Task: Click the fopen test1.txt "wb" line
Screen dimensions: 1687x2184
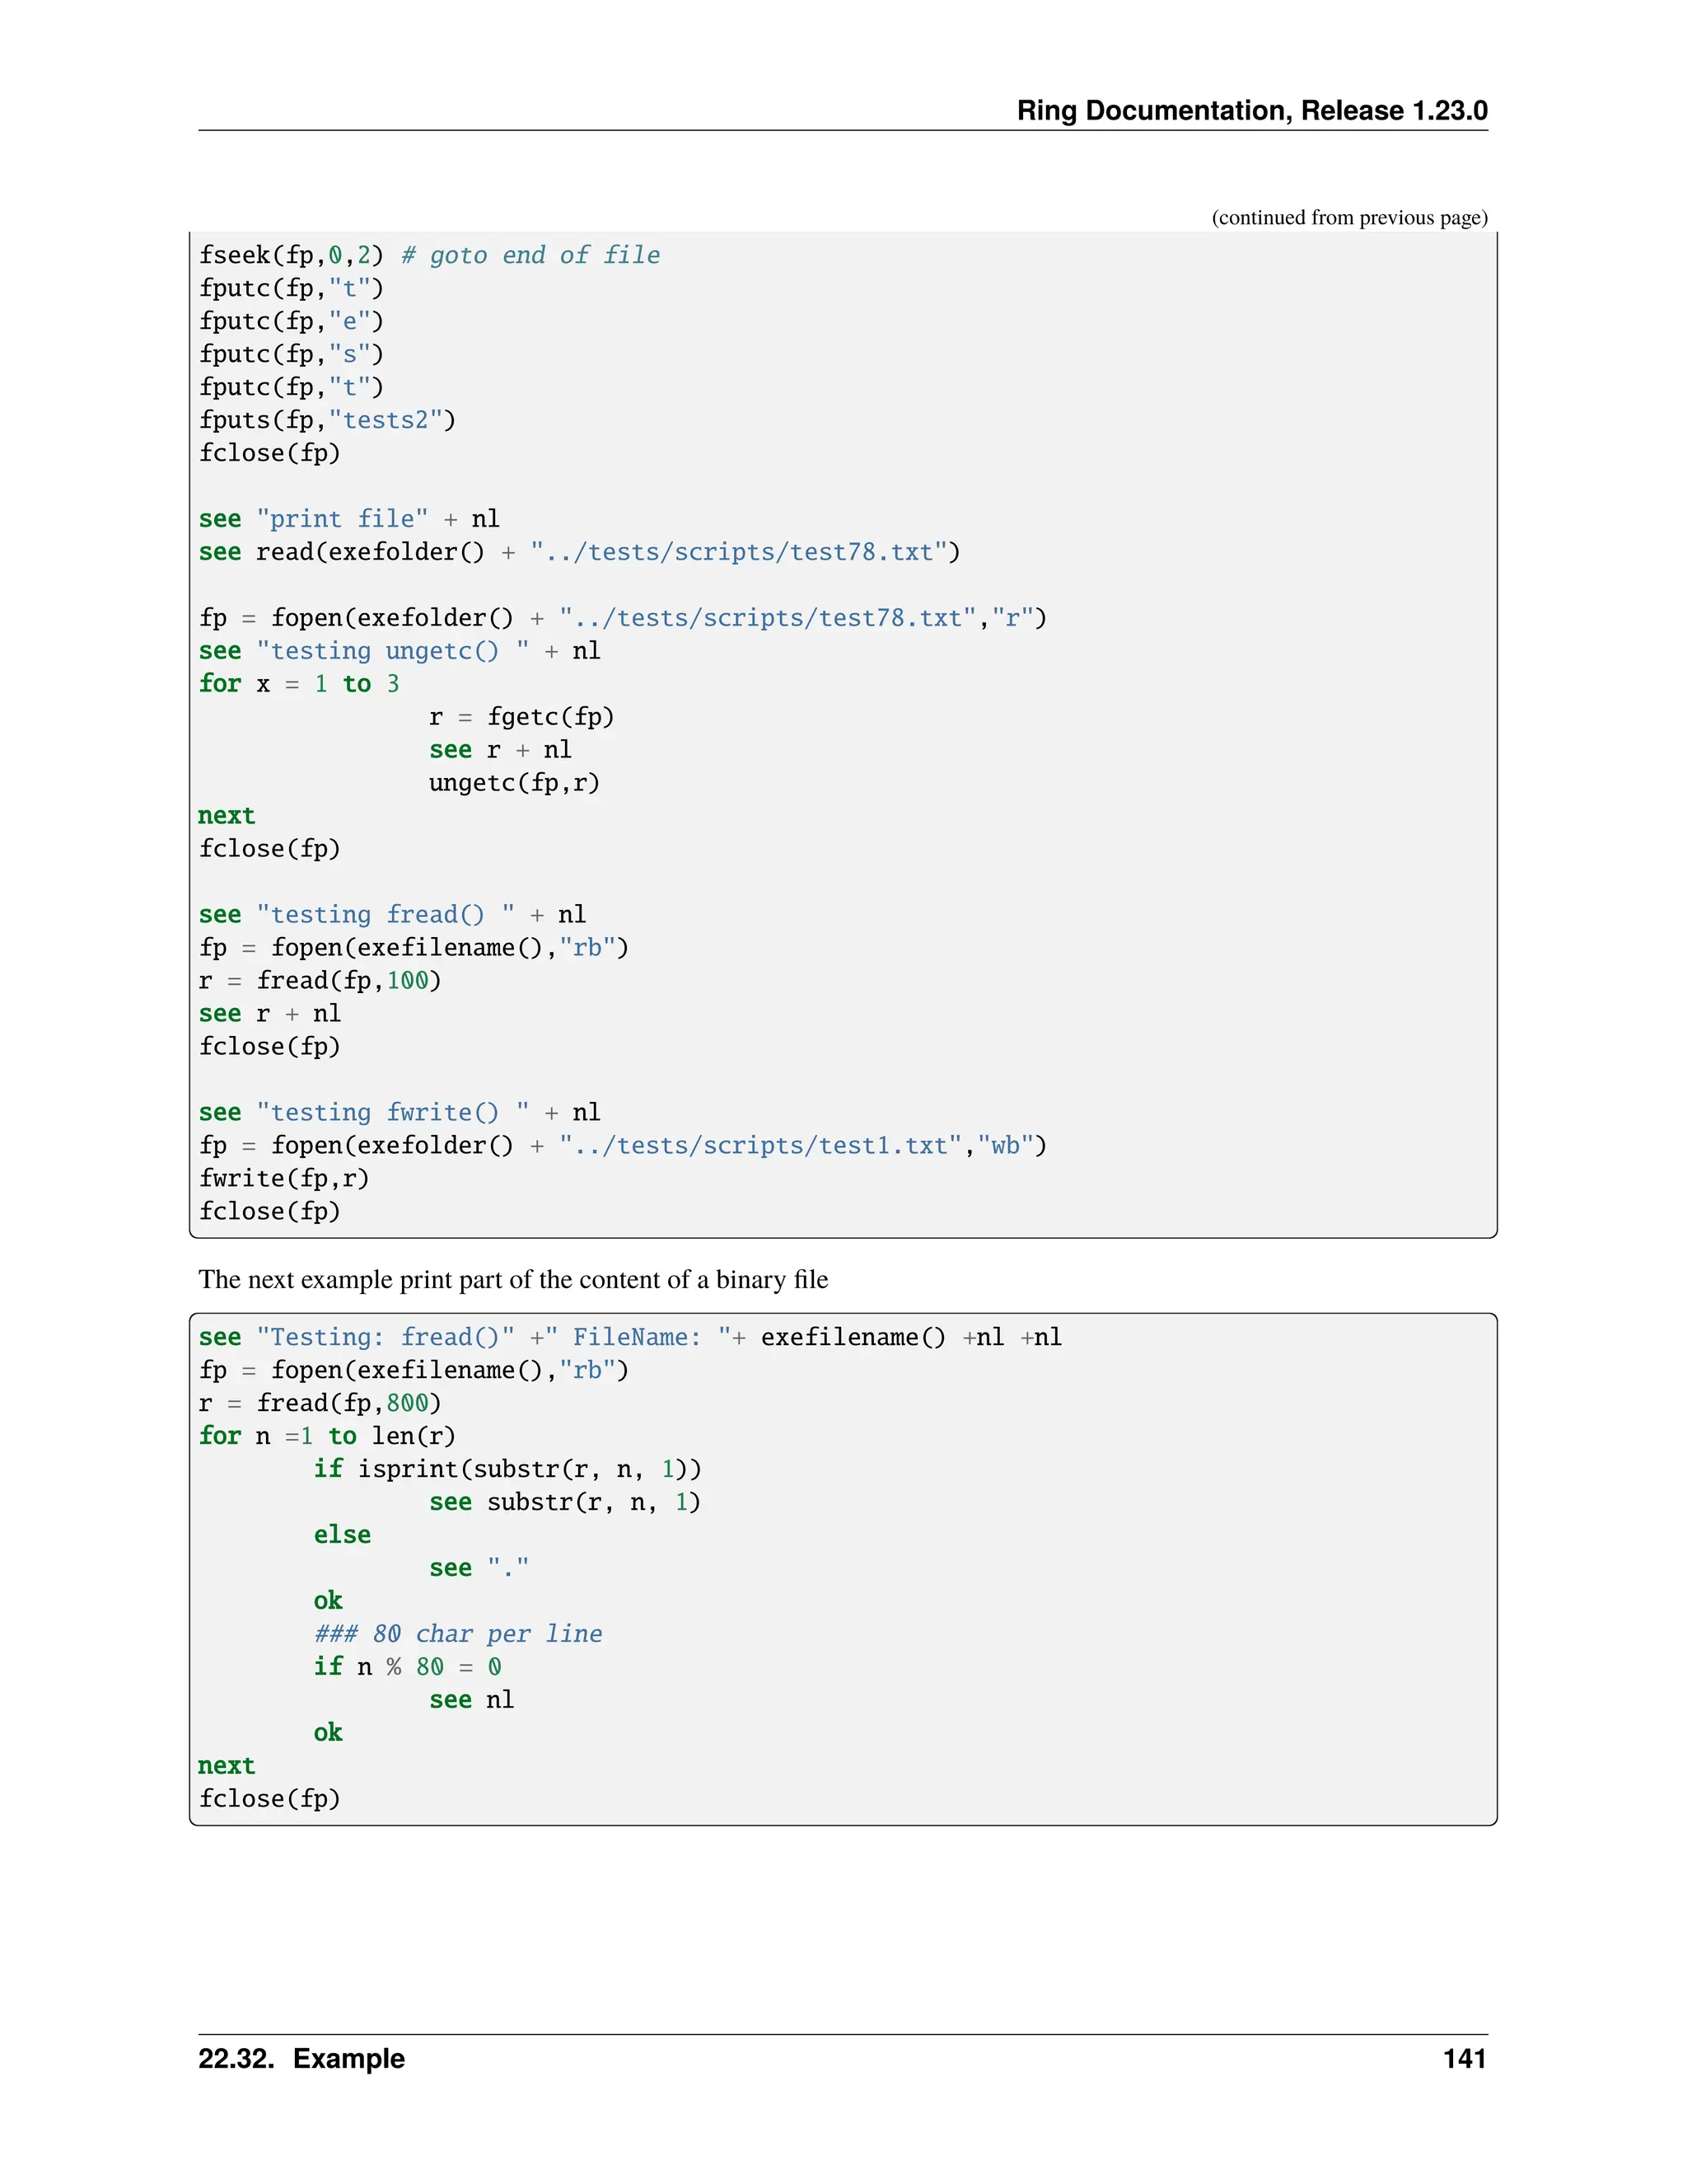Action: [x=623, y=1146]
